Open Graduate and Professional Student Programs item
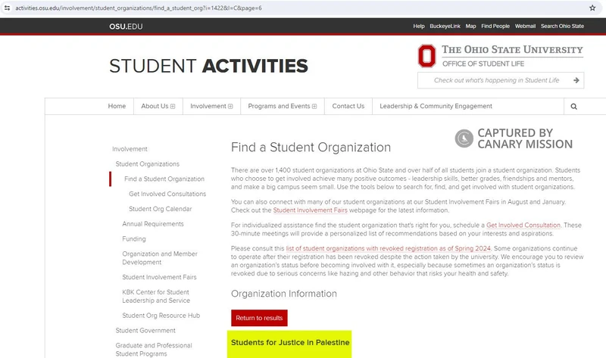Image resolution: width=606 pixels, height=358 pixels. [x=154, y=350]
